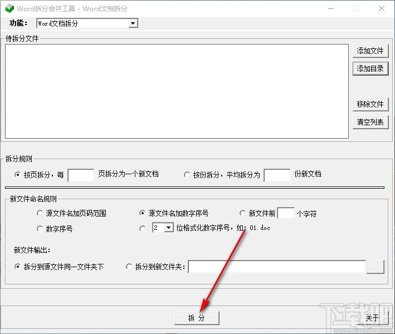Select the 按份拆分 radio option
Viewport: 395px width, 334px height.
187,174
